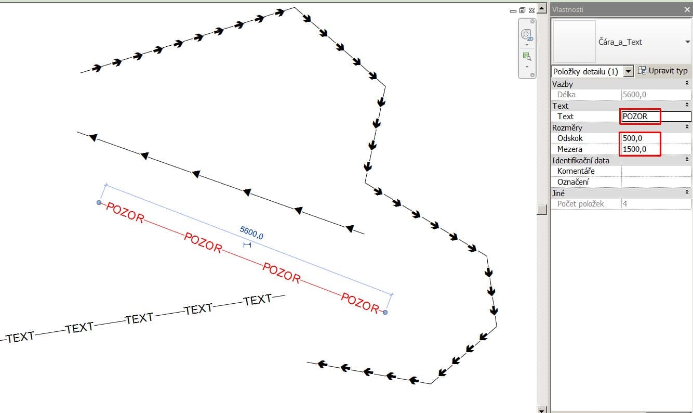The width and height of the screenshot is (693, 413).
Task: Select the read-only Délka value 5600,0
Action: point(657,95)
